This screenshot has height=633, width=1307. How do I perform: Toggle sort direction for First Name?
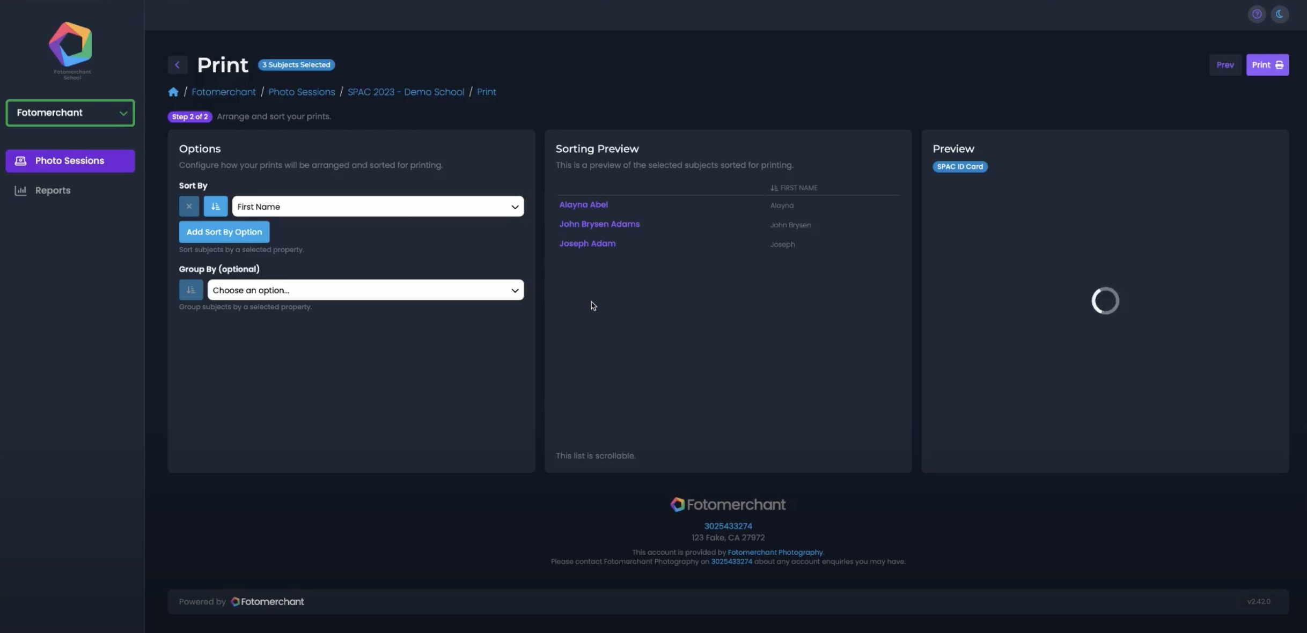click(216, 207)
